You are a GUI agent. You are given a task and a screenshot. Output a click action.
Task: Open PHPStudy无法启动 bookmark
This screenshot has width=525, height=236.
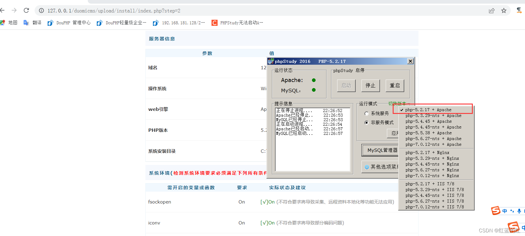(x=238, y=23)
